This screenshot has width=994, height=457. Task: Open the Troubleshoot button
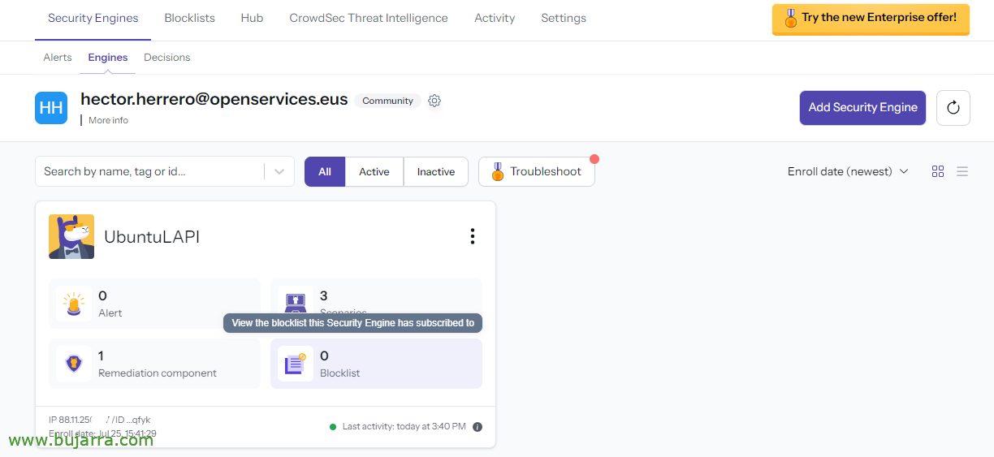(x=537, y=171)
